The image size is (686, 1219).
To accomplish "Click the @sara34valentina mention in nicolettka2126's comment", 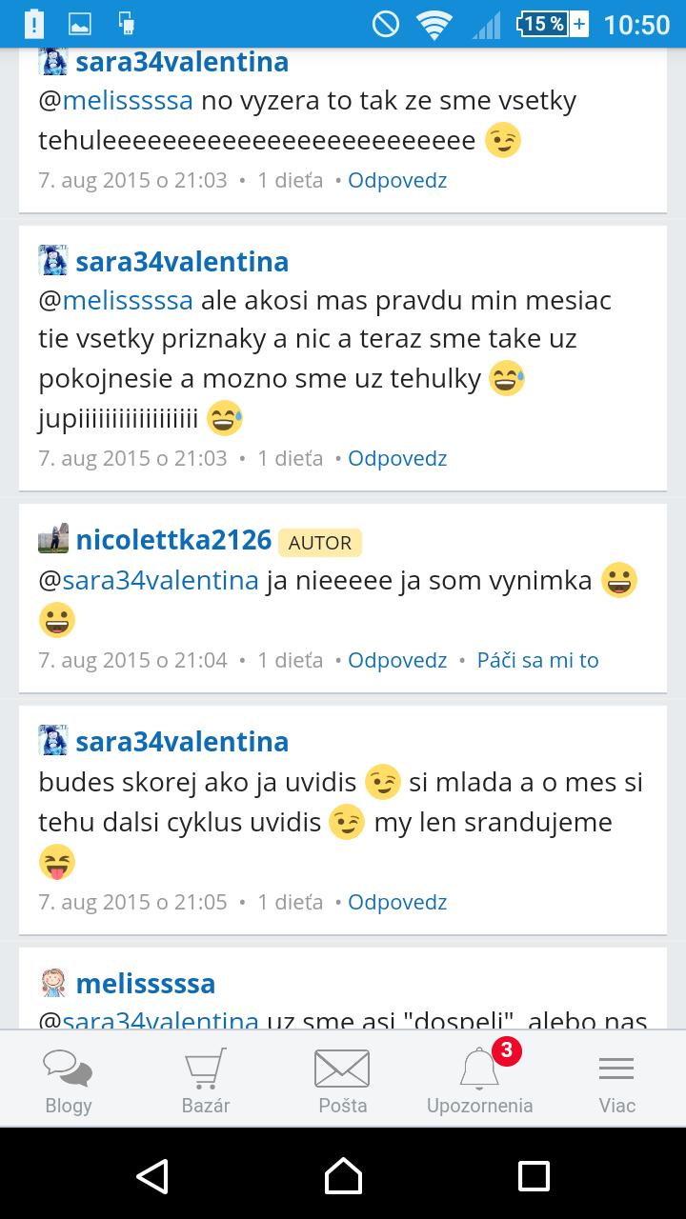I will (149, 581).
